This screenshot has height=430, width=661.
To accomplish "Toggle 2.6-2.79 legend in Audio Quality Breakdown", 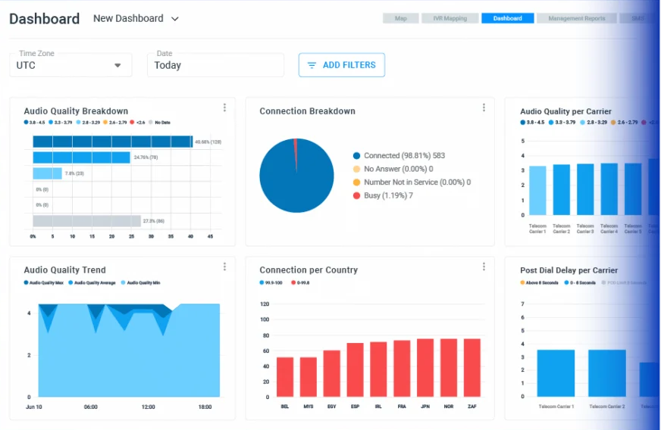I will pyautogui.click(x=115, y=123).
